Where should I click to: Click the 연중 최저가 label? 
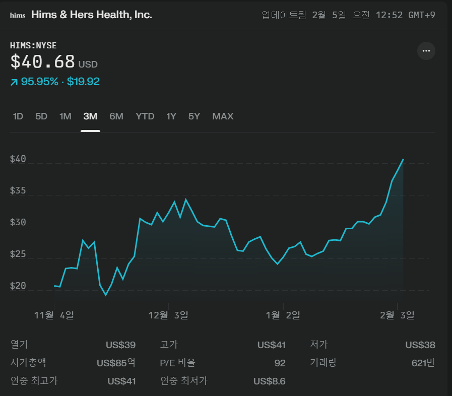coord(184,381)
